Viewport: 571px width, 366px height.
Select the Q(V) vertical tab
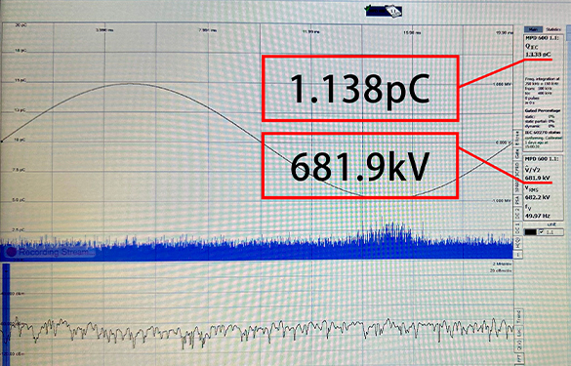pos(518,346)
